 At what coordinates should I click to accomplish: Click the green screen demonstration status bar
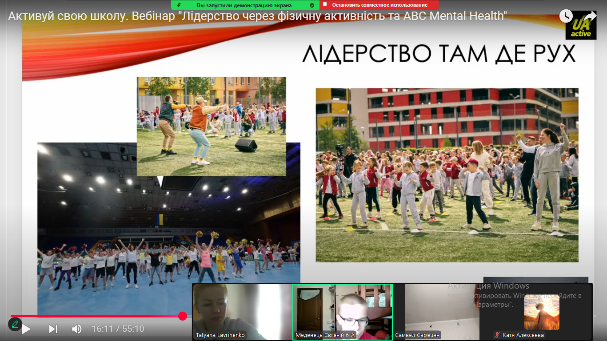click(x=245, y=5)
